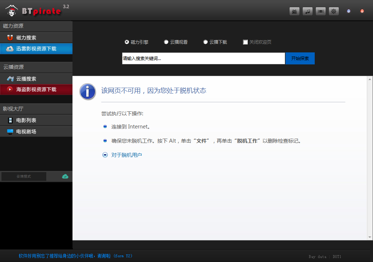Image resolution: width=373 pixels, height=262 pixels.
Task: Open the TV icon in the top toolbar
Action: [294, 11]
